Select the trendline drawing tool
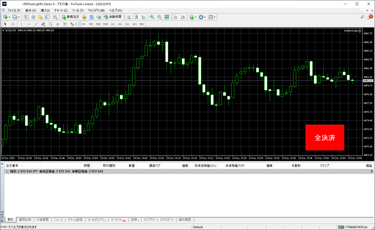The height and width of the screenshot is (230, 375). tap(36, 24)
